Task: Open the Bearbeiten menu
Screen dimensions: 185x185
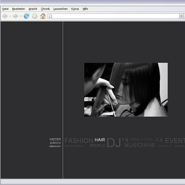Action: point(18,9)
